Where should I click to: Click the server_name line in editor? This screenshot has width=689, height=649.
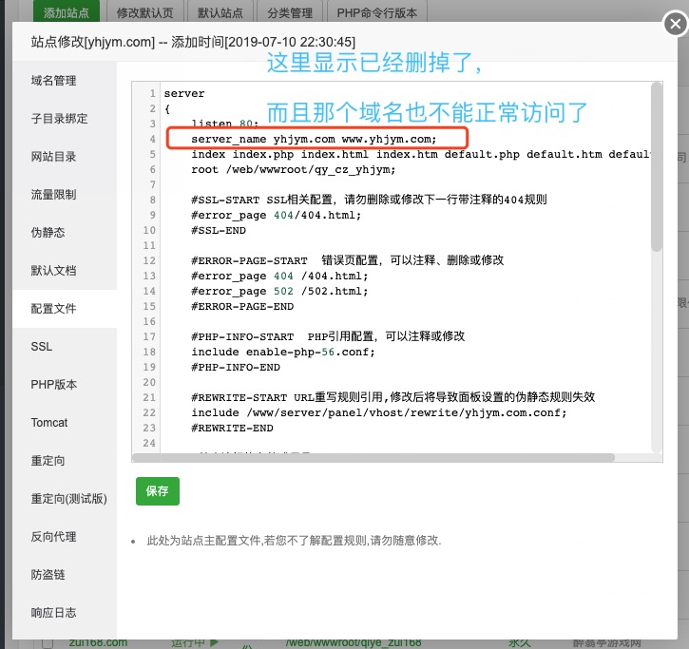click(314, 139)
